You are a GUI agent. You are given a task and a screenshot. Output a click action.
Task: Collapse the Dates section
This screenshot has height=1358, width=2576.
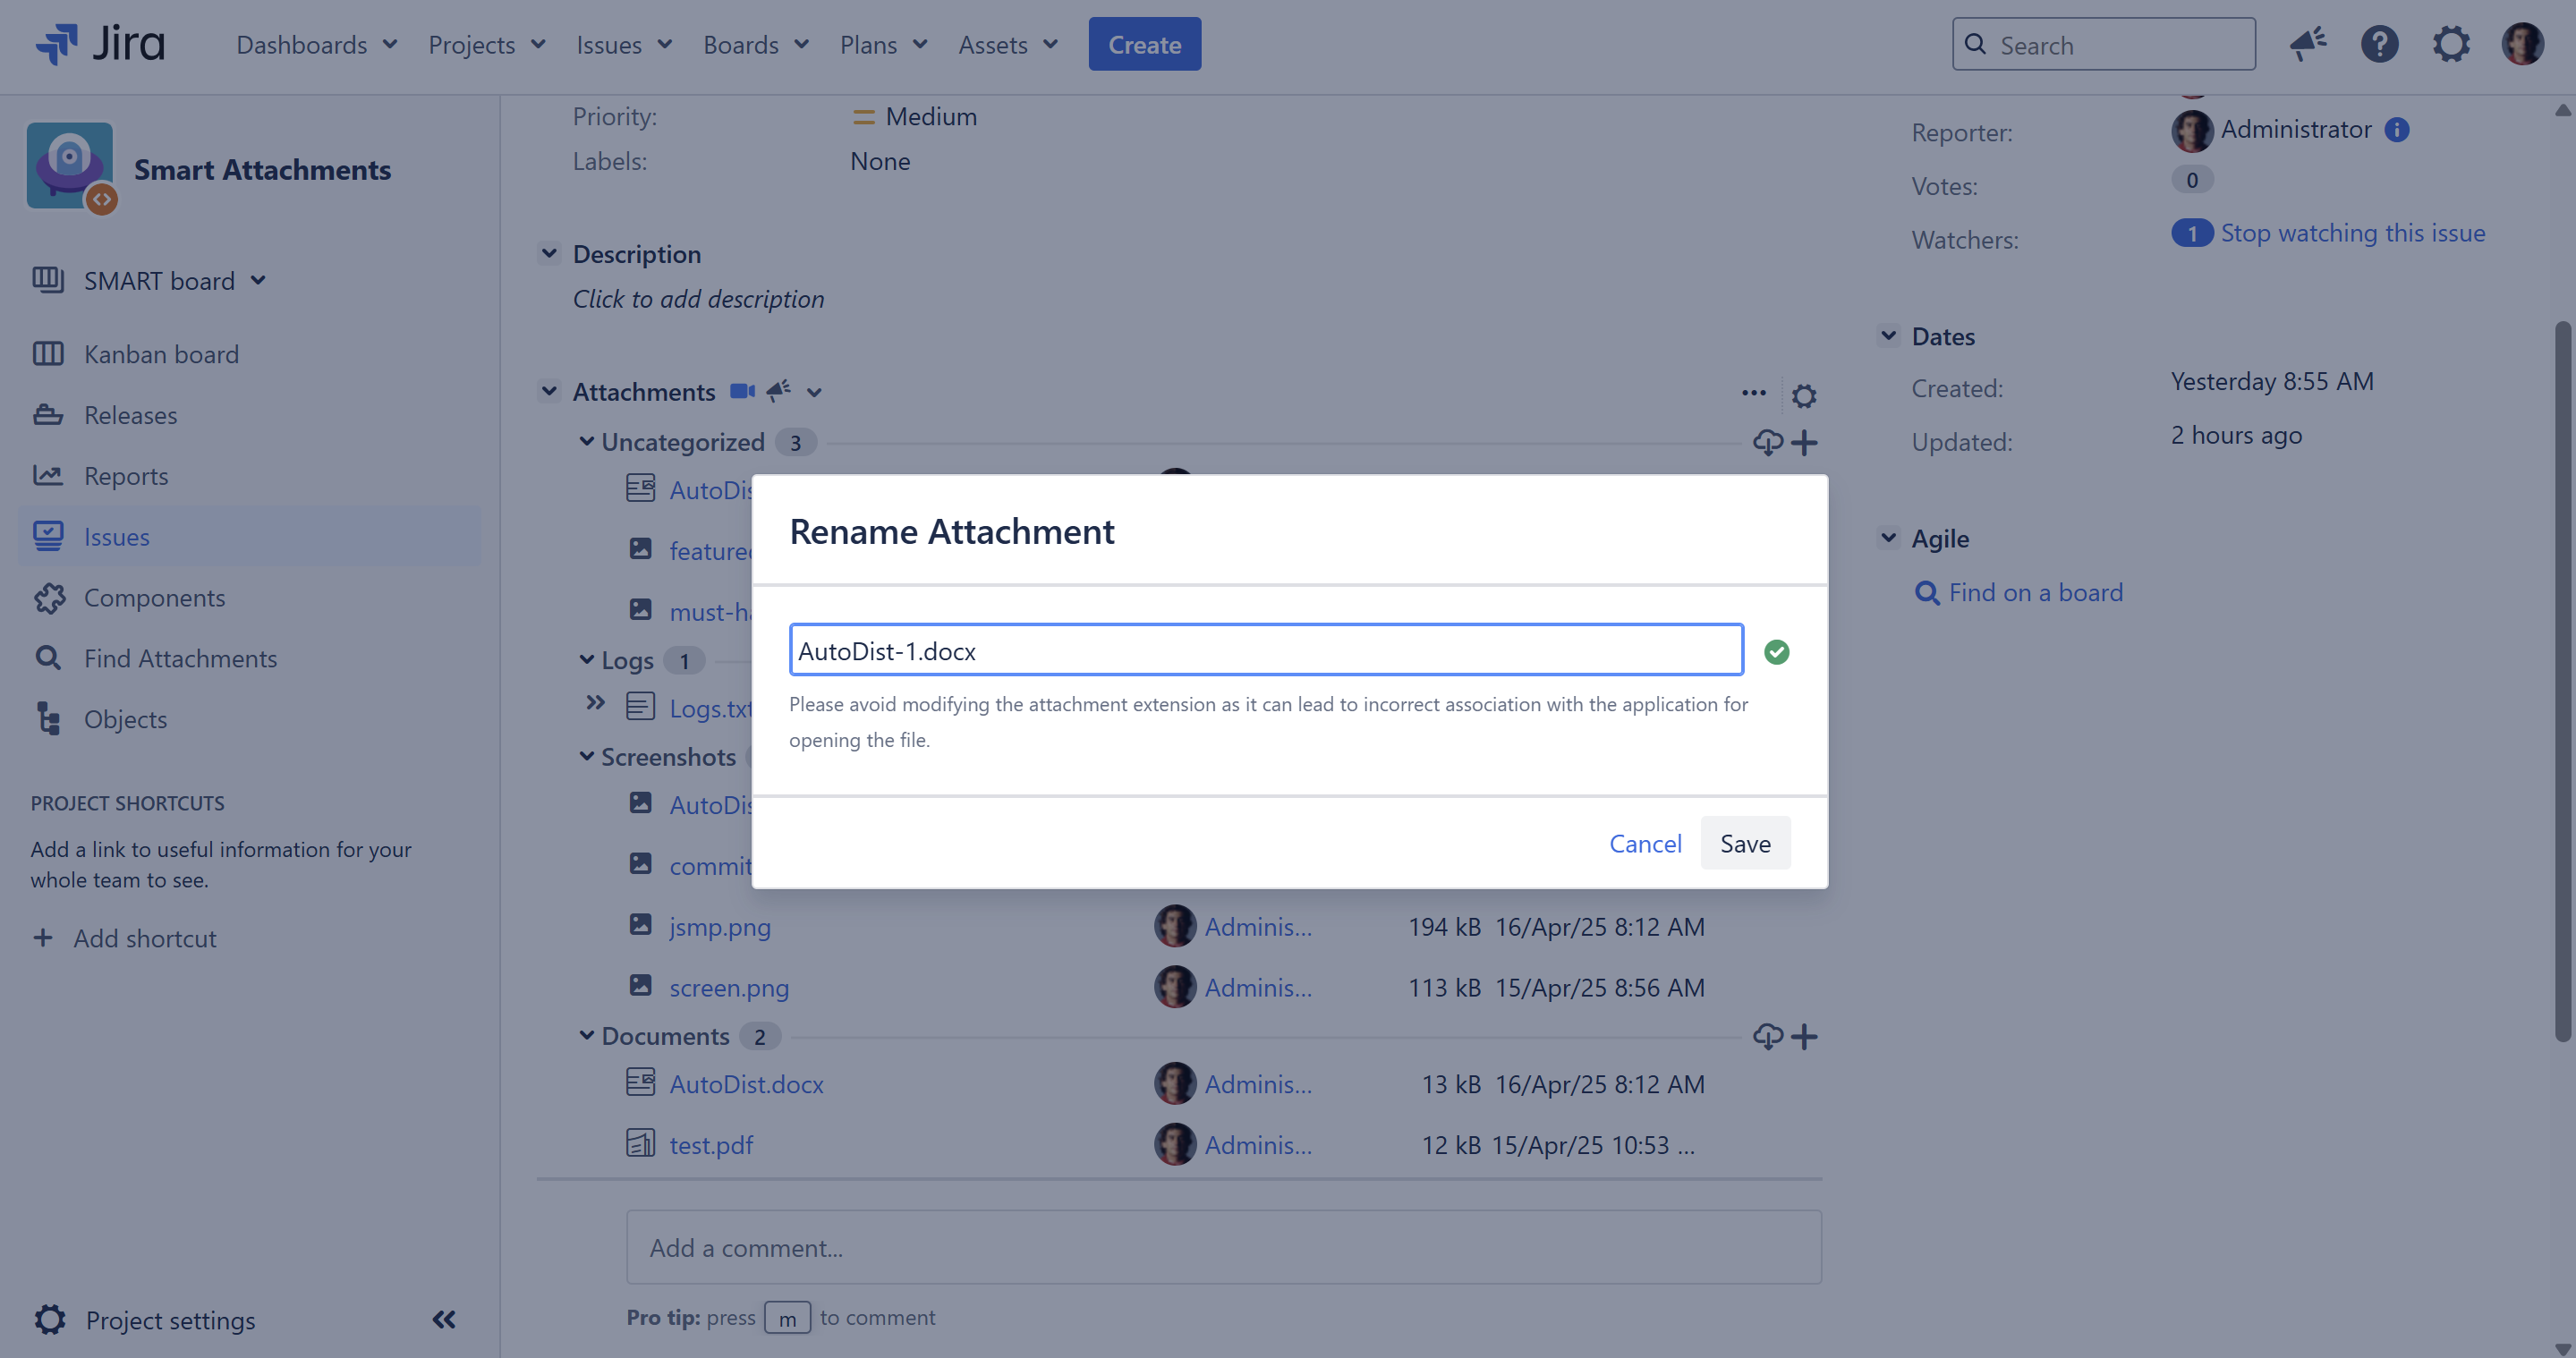tap(1888, 336)
